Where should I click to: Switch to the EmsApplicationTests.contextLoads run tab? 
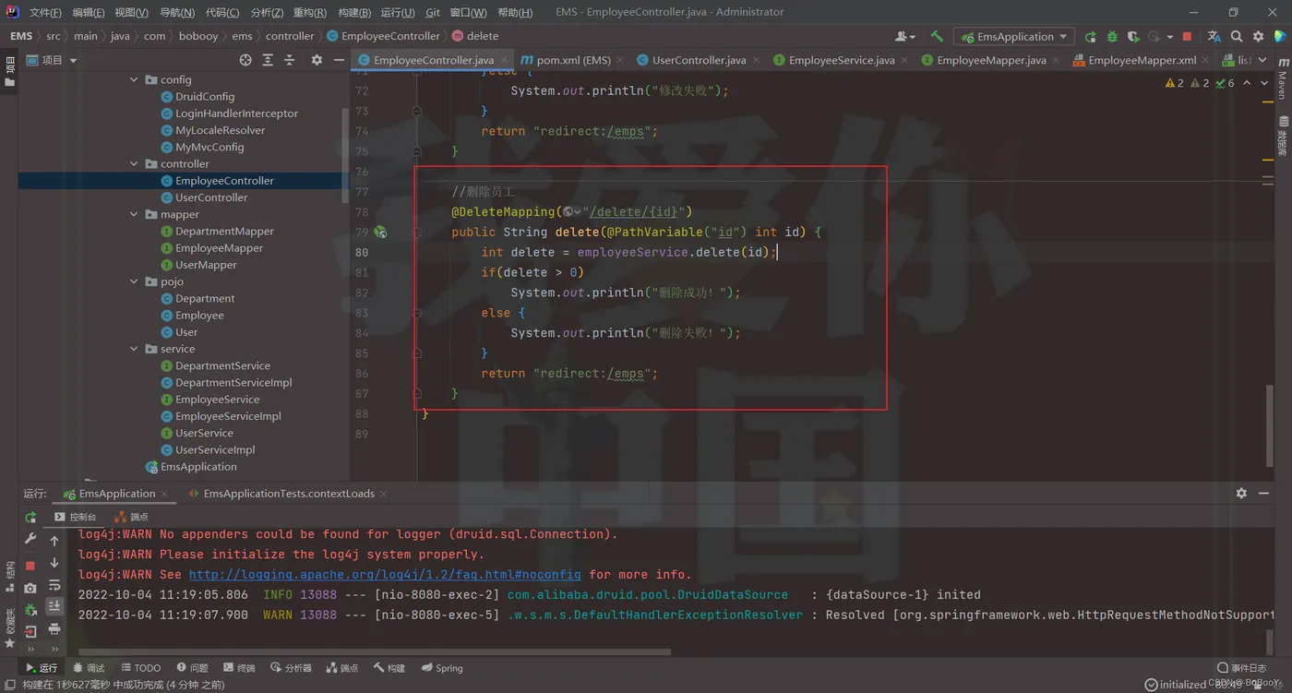(288, 494)
